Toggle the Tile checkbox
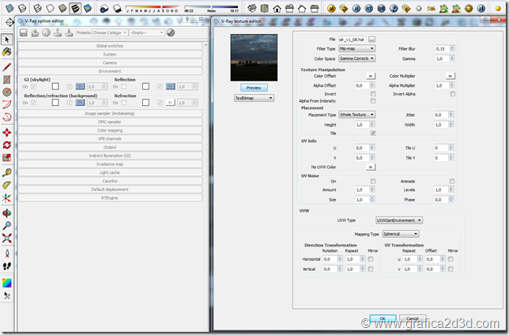Image resolution: width=509 pixels, height=335 pixels. tap(372, 134)
